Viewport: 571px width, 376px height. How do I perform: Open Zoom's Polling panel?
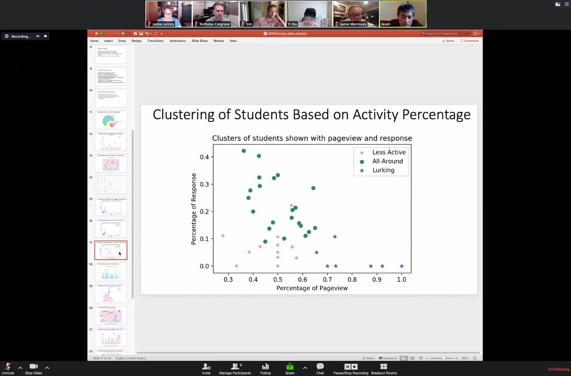[265, 367]
